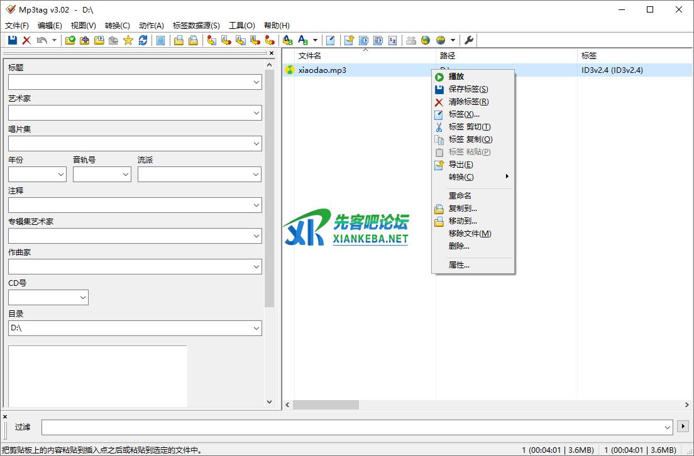
Task: Click the 属性... context menu entry
Action: coord(459,265)
